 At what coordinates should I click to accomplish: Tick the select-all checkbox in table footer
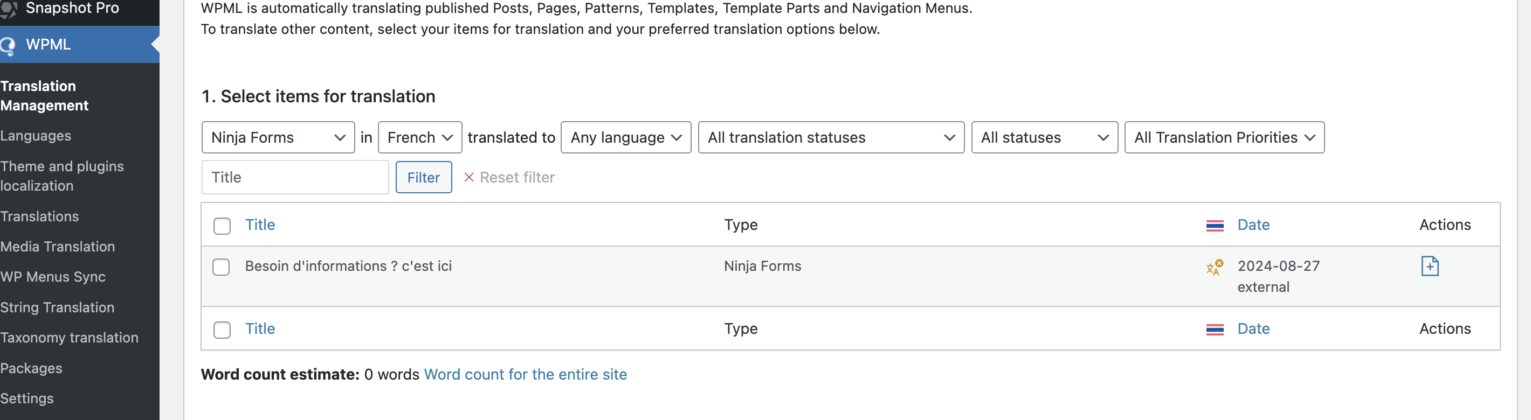(222, 330)
